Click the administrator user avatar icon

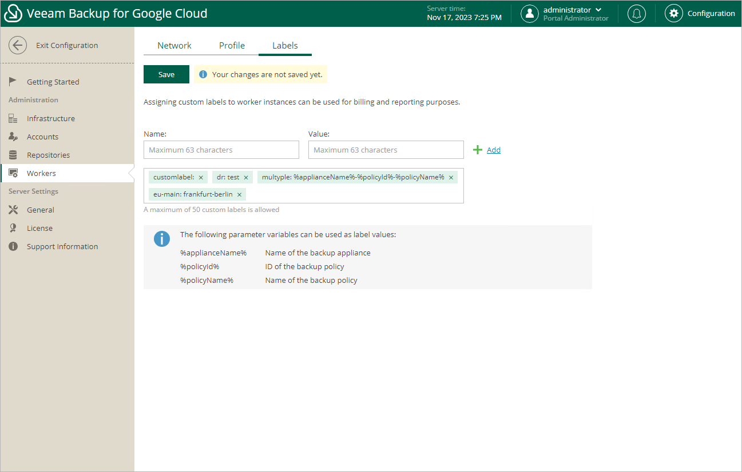[x=530, y=14]
